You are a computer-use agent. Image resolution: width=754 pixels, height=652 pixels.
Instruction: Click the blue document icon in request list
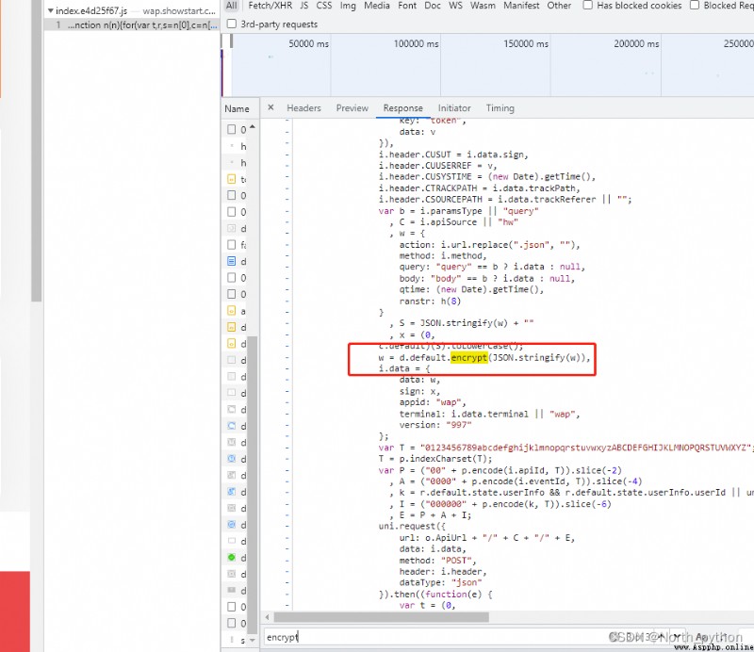[x=231, y=261]
